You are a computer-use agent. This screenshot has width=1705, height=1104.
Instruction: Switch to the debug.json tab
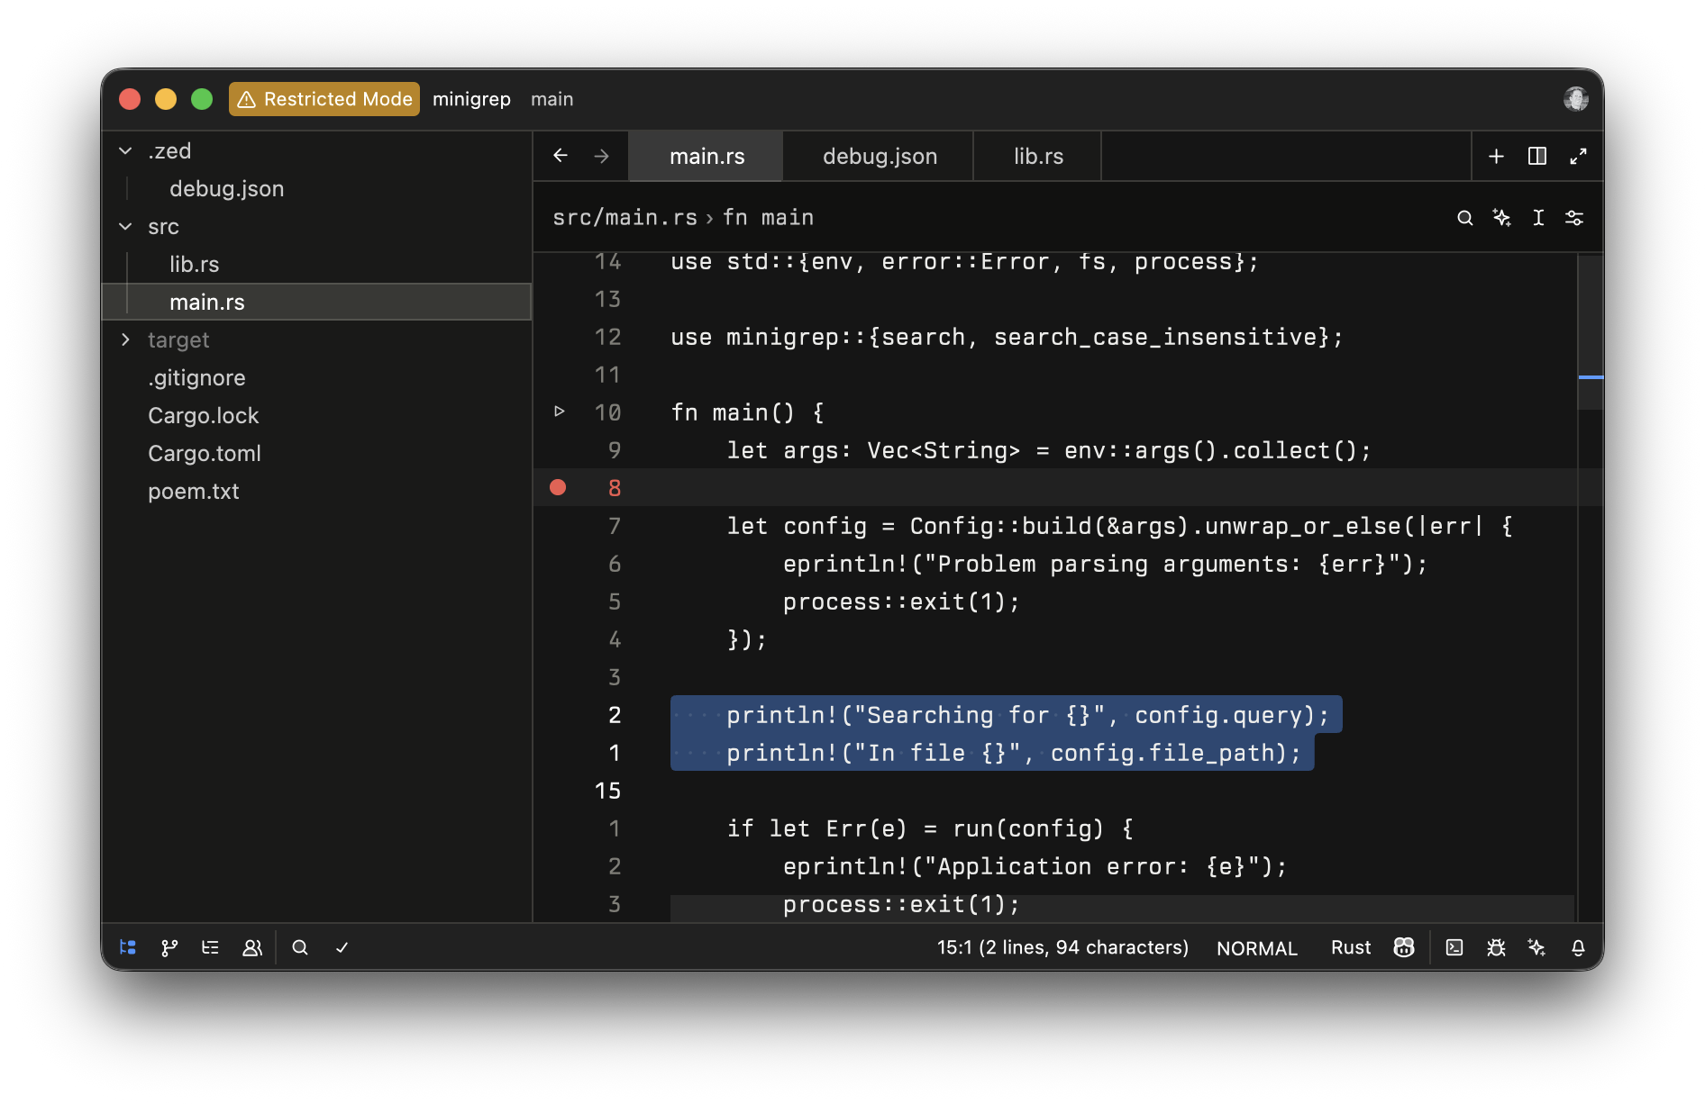(879, 156)
